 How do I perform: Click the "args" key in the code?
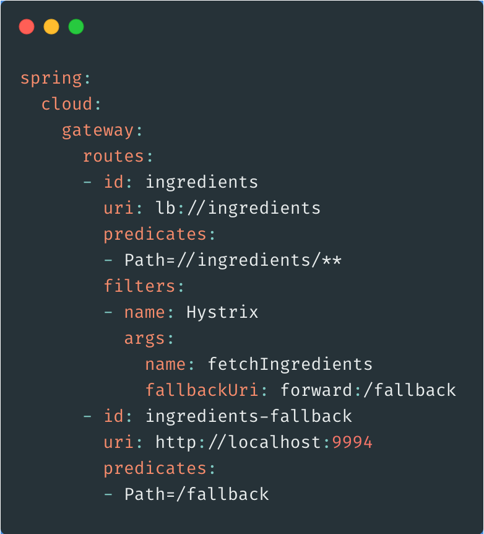[x=145, y=338]
